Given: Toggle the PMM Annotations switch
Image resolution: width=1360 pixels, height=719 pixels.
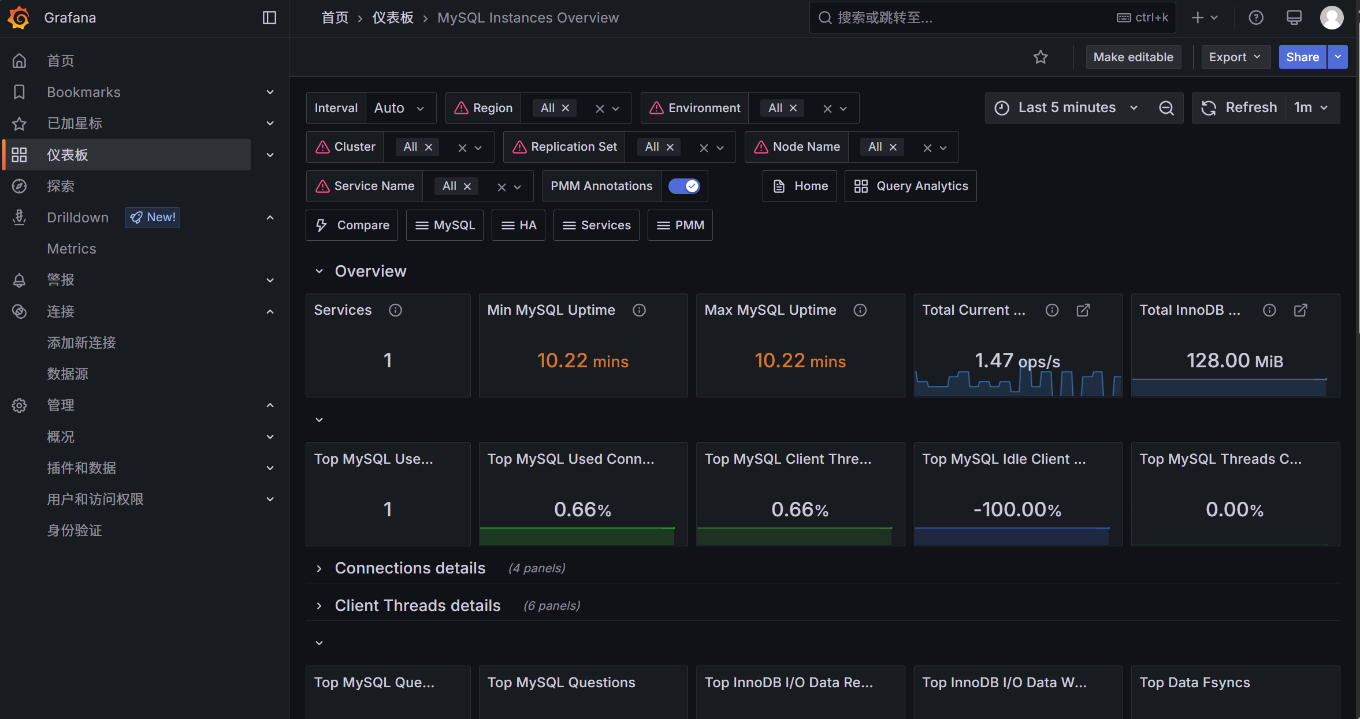Looking at the screenshot, I should 684,186.
